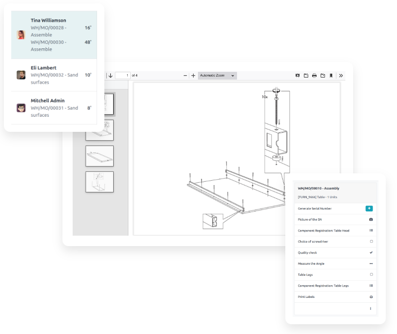The width and height of the screenshot is (397, 334).
Task: Toggle the Quality check checkmark
Action: [371, 252]
